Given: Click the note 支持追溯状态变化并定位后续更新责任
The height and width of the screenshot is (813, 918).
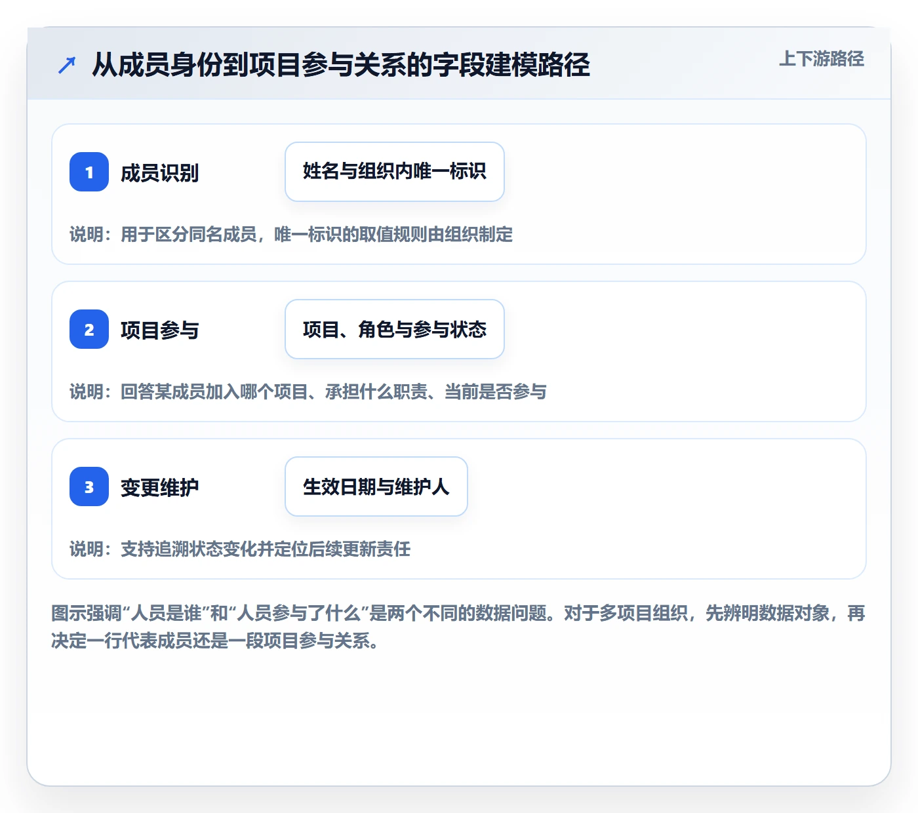Looking at the screenshot, I should coord(240,549).
